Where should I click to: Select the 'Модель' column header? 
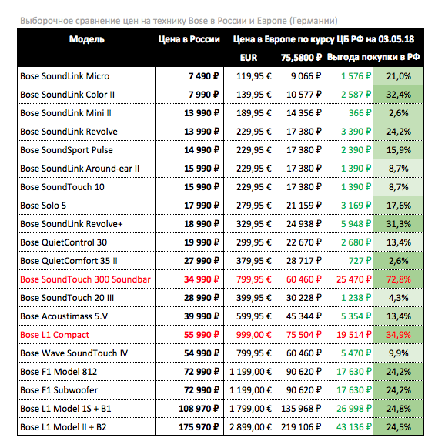pos(86,39)
